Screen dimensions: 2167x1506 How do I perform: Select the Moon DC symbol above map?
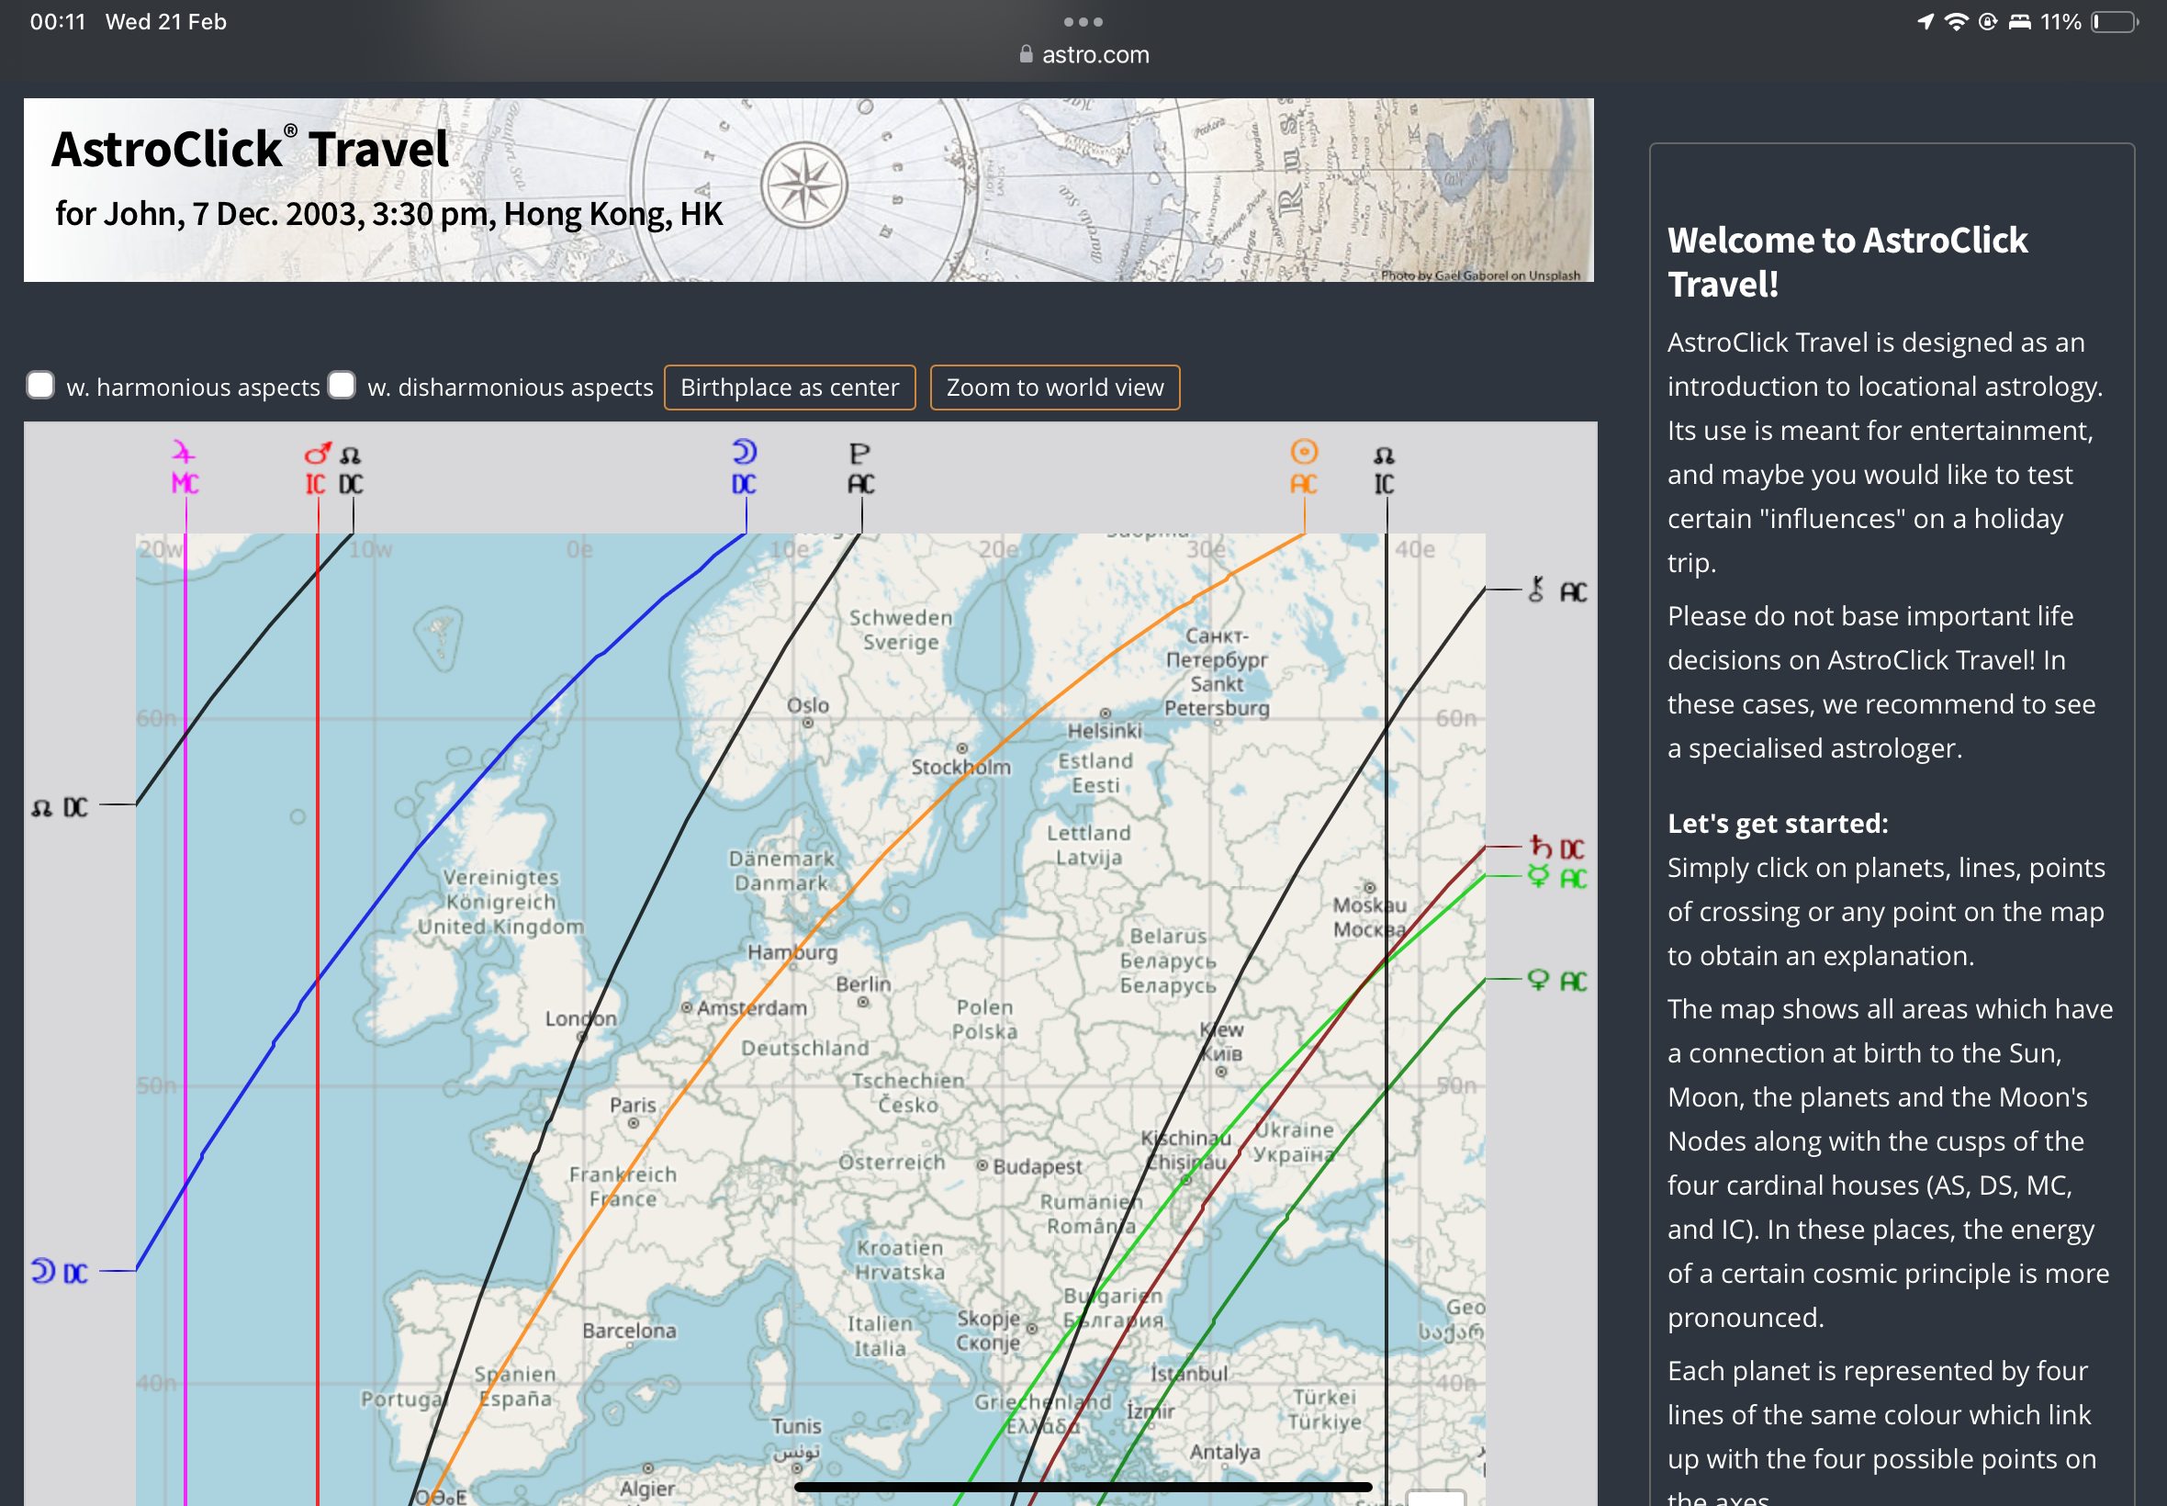point(745,453)
